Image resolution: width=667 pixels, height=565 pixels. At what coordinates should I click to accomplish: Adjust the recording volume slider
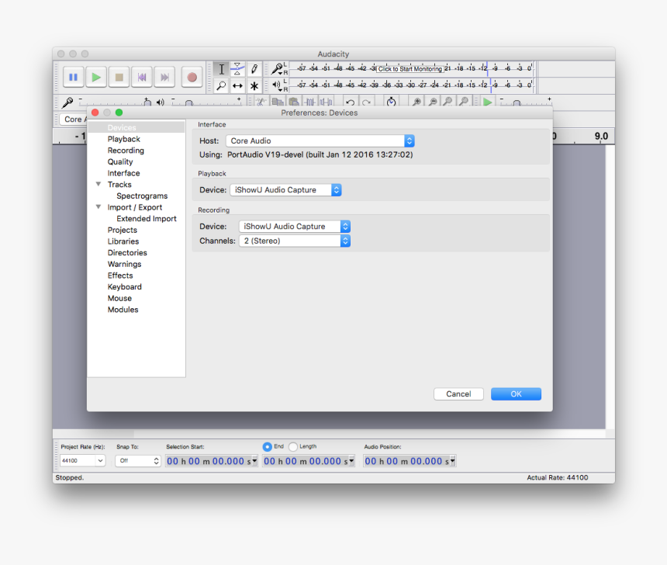pyautogui.click(x=114, y=102)
